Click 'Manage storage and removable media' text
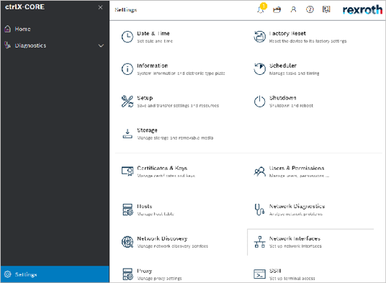Viewport: 386px width, 283px height. [x=175, y=138]
